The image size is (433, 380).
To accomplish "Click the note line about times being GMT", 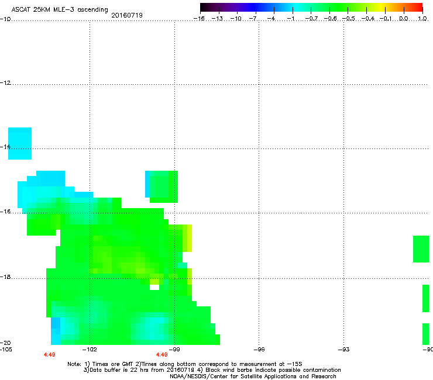I will (185, 364).
